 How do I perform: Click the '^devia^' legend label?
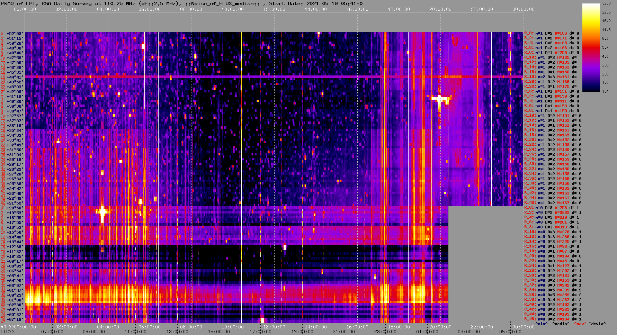598,324
